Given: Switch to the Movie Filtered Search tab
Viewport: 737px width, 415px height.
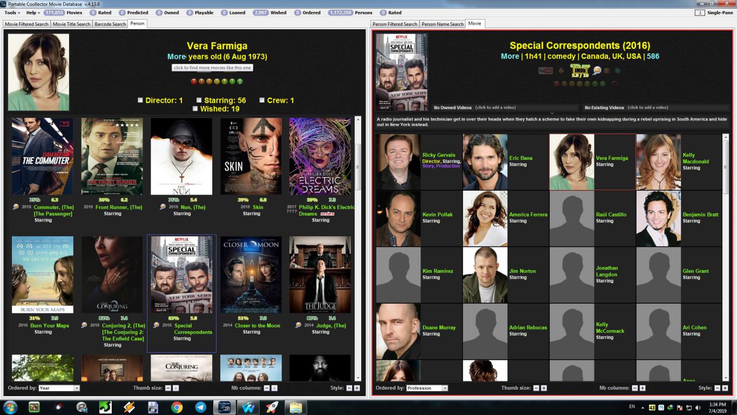Looking at the screenshot, I should [26, 24].
